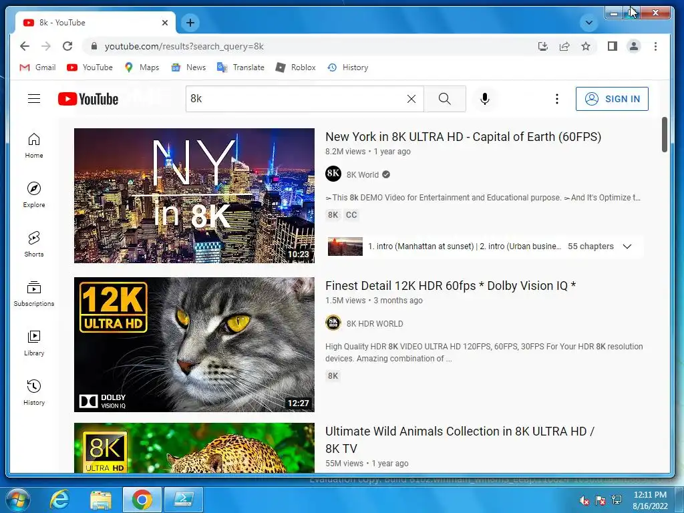684x513 pixels.
Task: Click 8K HDR WORLD avatar icon
Action: tap(333, 323)
